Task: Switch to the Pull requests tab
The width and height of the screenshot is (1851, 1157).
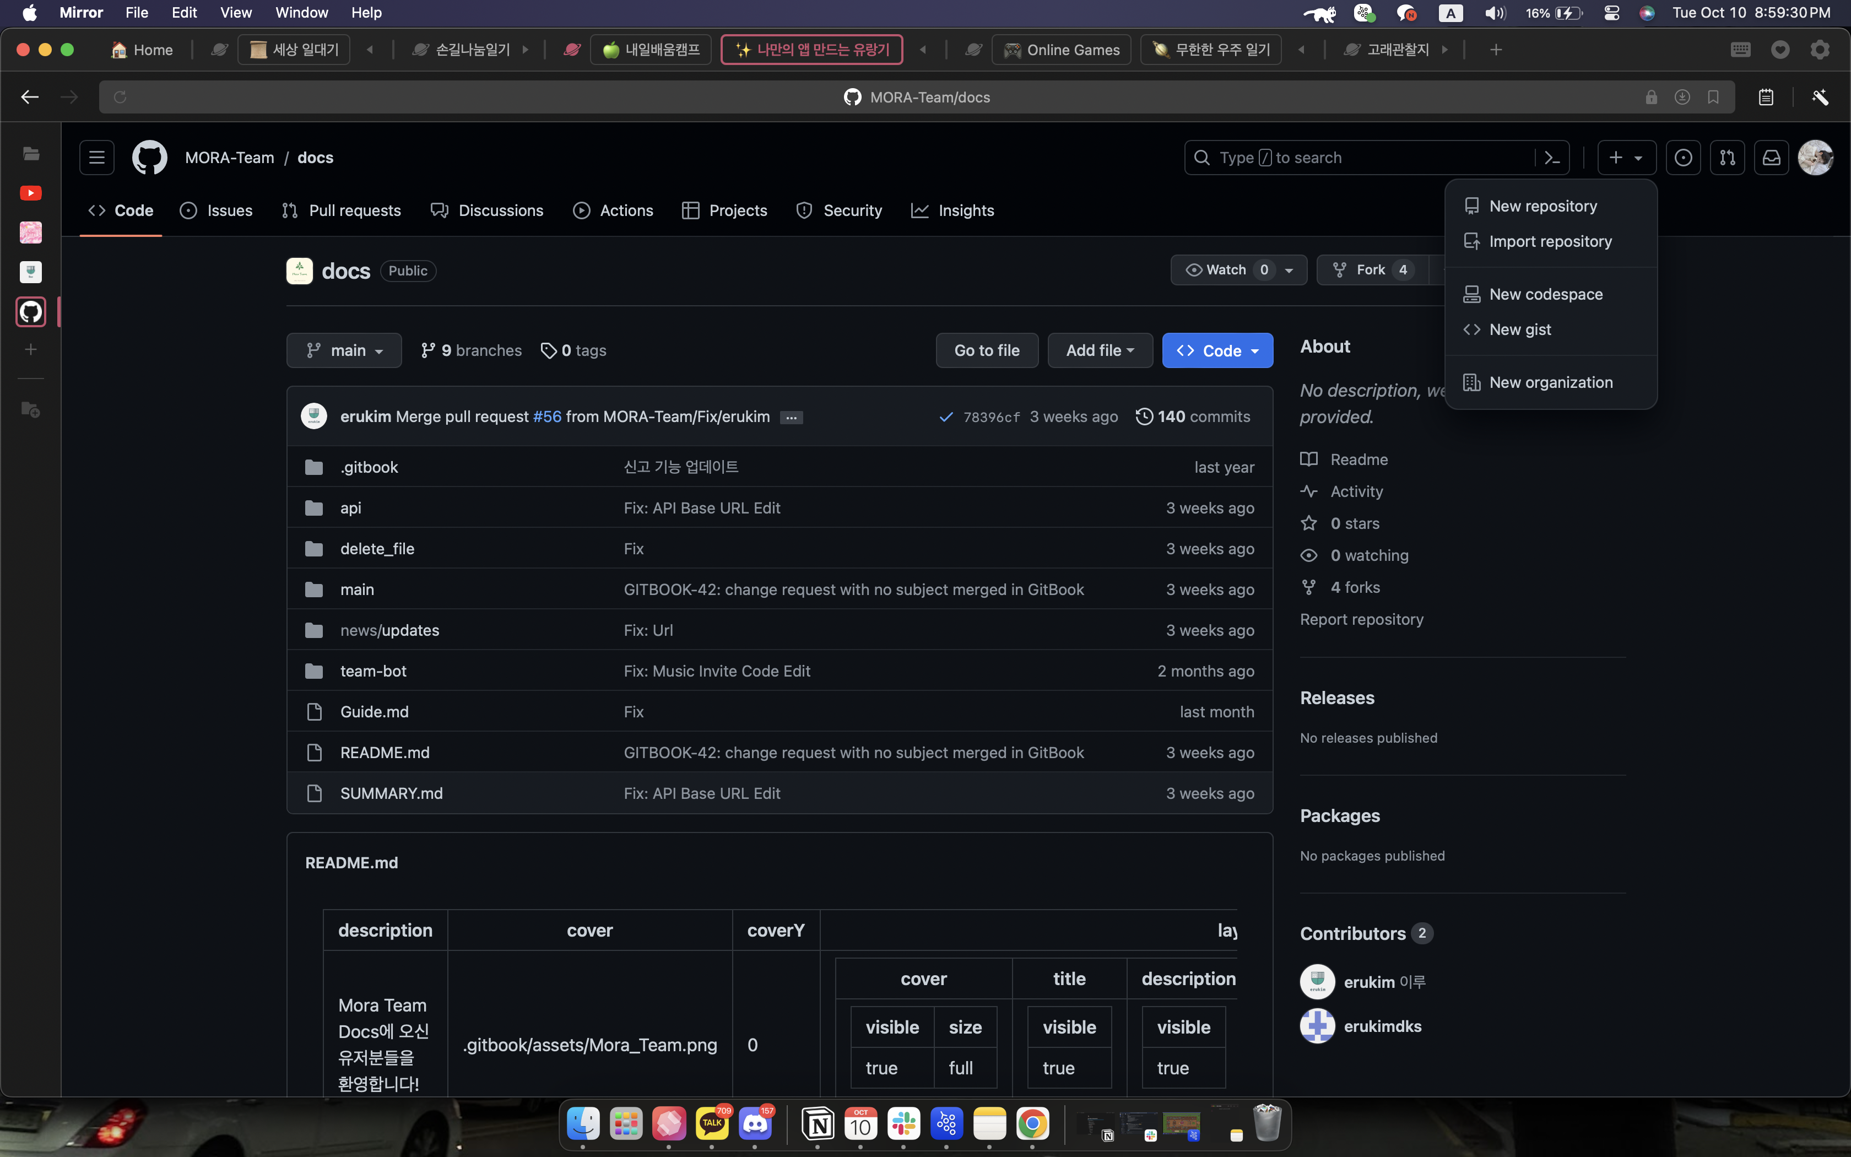Action: (341, 210)
